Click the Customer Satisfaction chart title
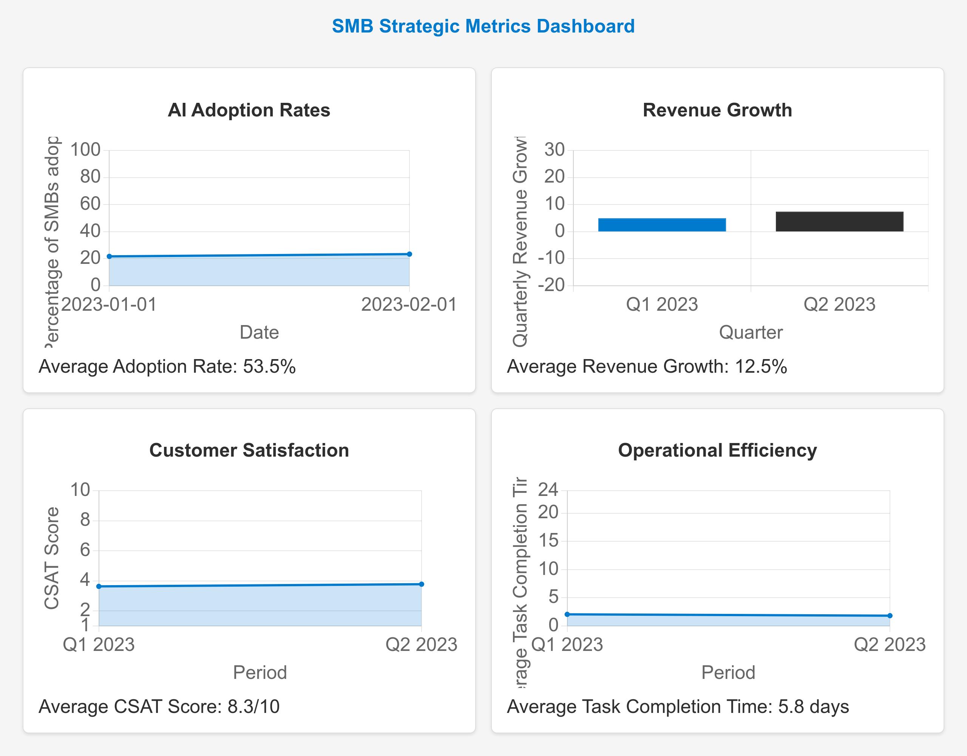The height and width of the screenshot is (756, 967). pos(249,450)
